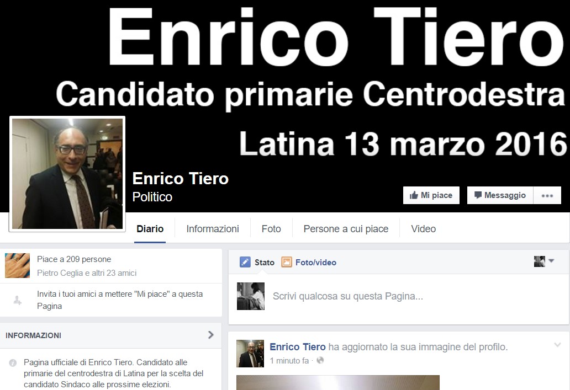This screenshot has width=570, height=390.
Task: Open the three-dots more options menu
Action: pos(547,195)
